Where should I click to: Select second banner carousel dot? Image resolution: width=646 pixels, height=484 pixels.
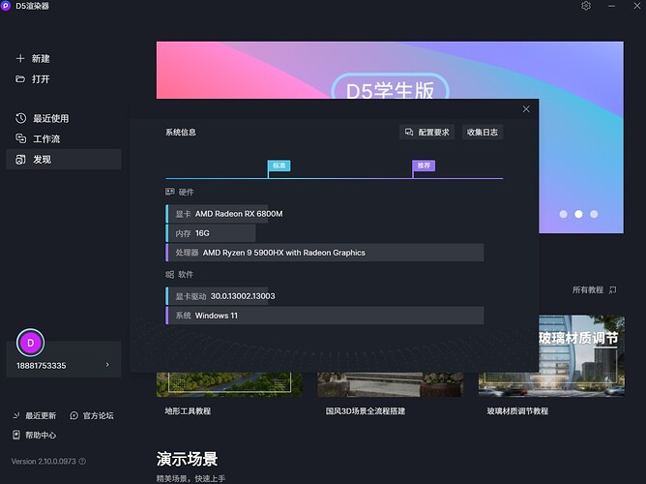tap(578, 214)
